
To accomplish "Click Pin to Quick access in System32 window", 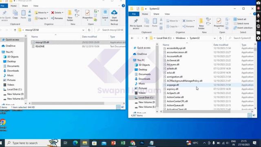I will [136, 24].
